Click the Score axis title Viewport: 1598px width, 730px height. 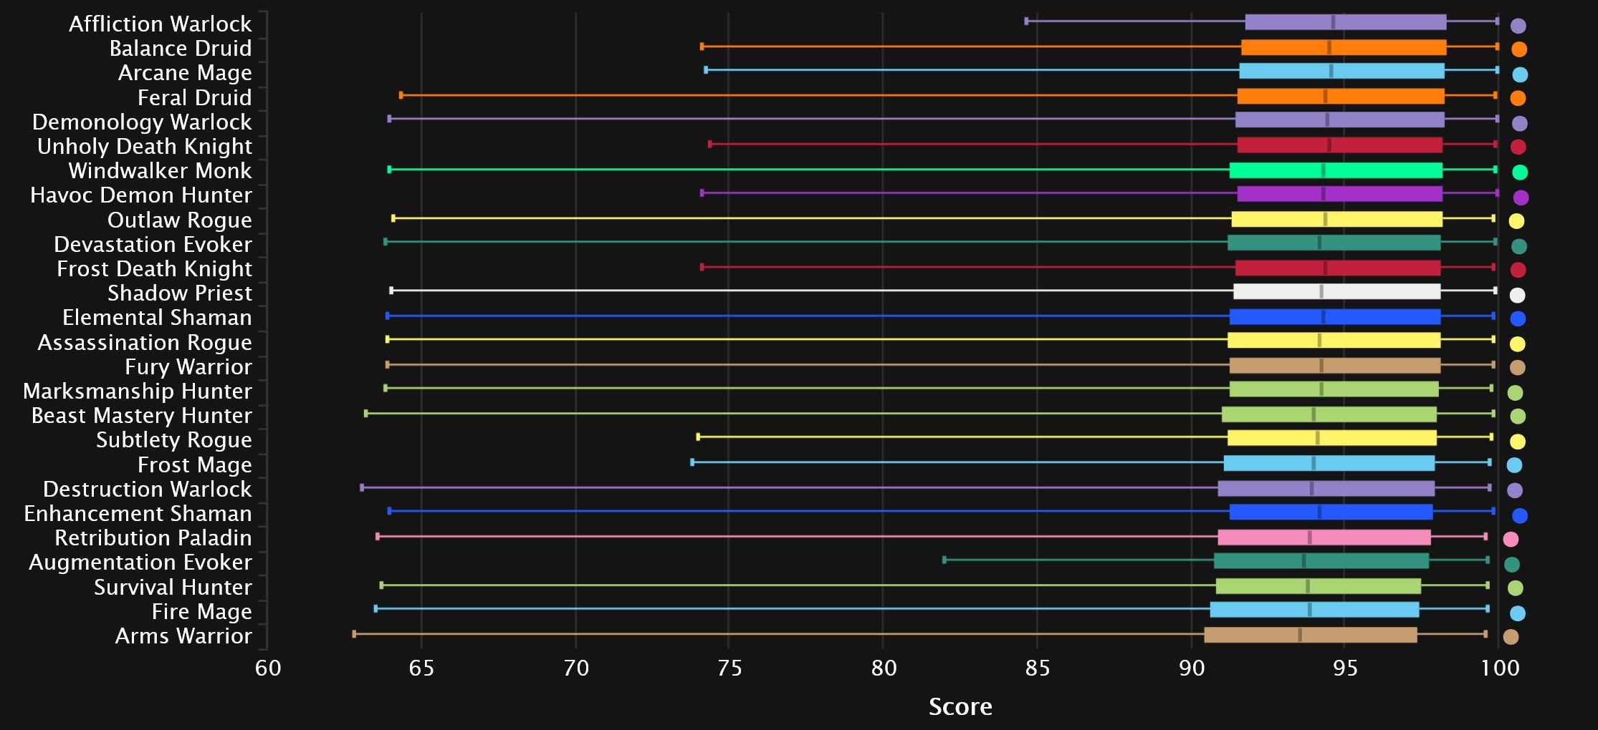click(x=960, y=707)
